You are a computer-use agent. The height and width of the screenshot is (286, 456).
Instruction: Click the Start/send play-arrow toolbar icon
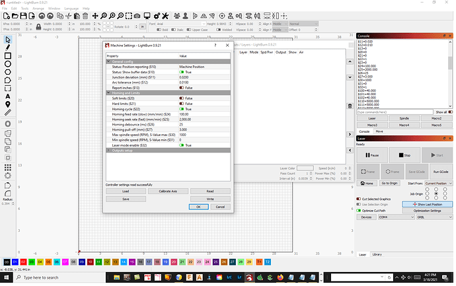click(x=195, y=16)
